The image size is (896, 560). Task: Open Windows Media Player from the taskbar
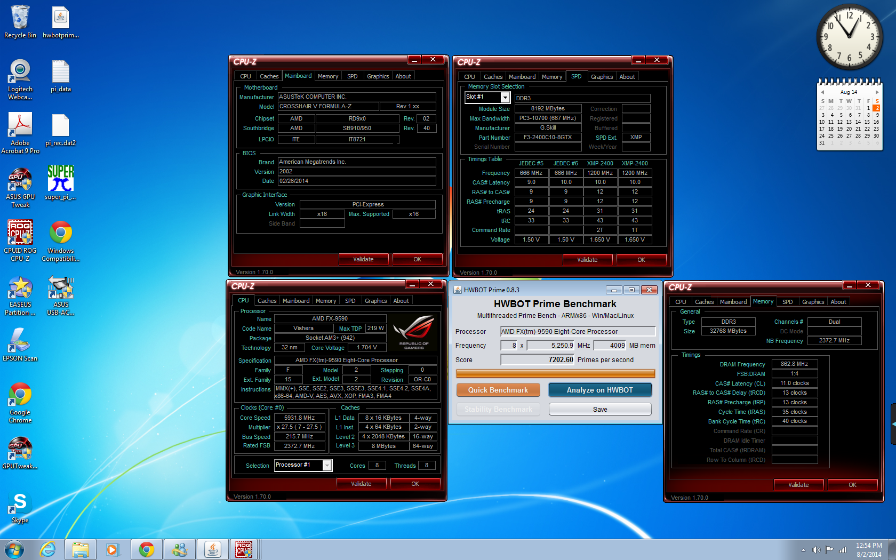[x=113, y=549]
